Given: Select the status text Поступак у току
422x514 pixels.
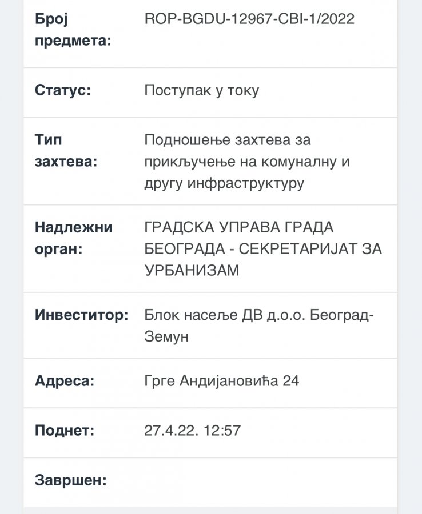Looking at the screenshot, I should (x=201, y=90).
